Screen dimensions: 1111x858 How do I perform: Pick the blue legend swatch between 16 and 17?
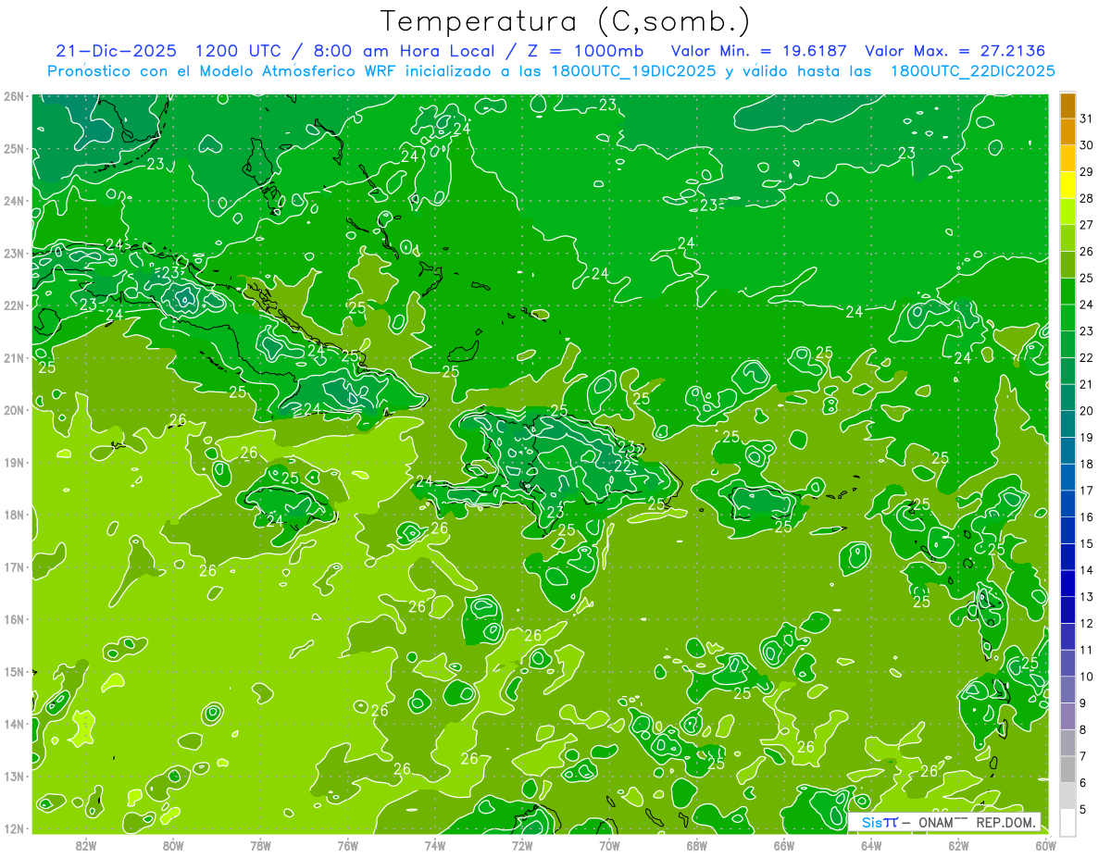[x=1067, y=504]
